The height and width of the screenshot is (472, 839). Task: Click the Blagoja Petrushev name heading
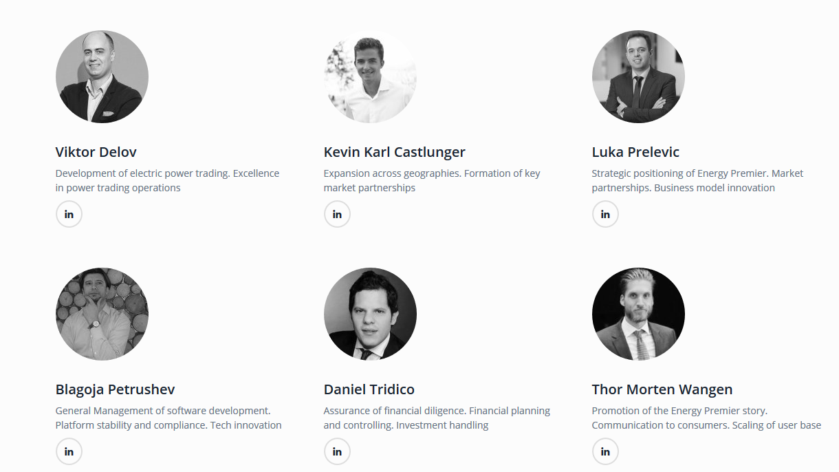[x=115, y=389]
